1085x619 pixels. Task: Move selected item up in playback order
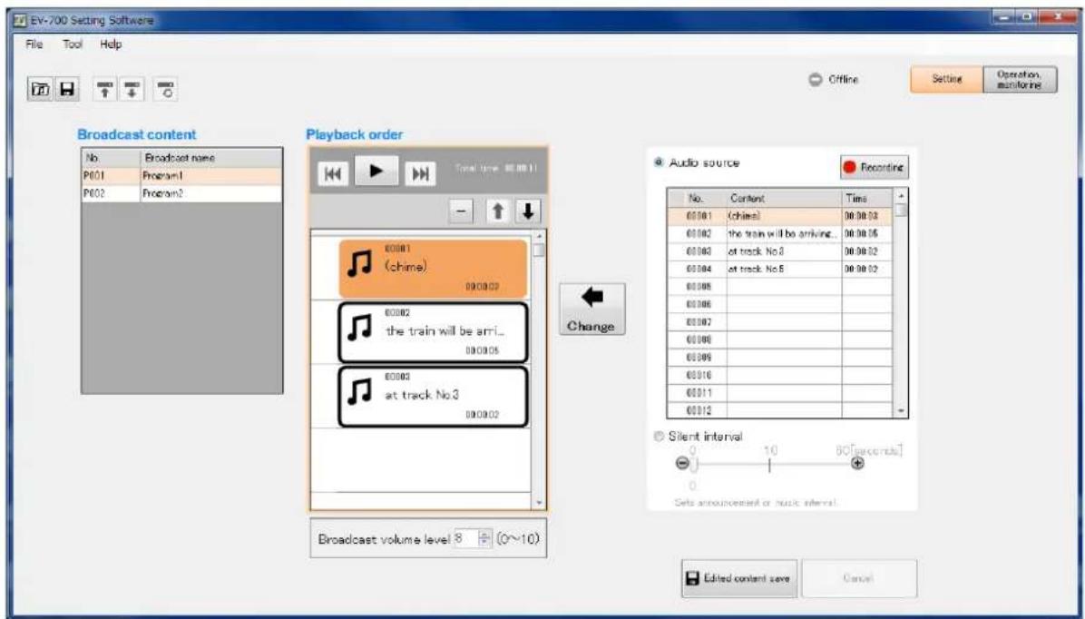tap(497, 211)
